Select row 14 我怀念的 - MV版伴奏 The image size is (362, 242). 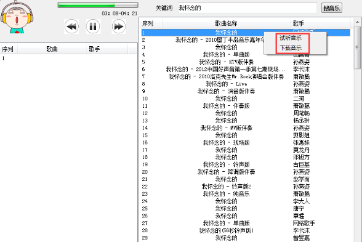click(x=246, y=128)
